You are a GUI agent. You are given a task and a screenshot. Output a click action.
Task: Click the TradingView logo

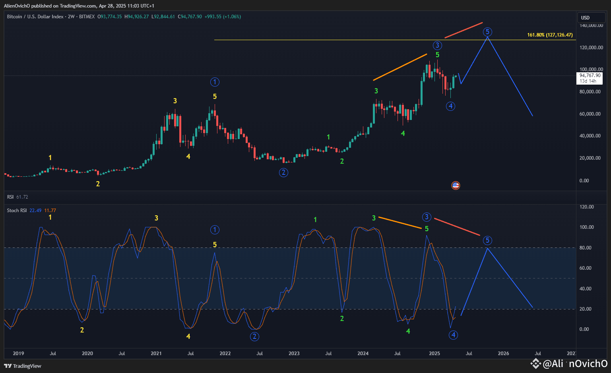[23, 366]
